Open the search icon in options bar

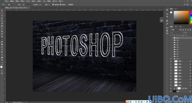pyautogui.click(x=184, y=5)
